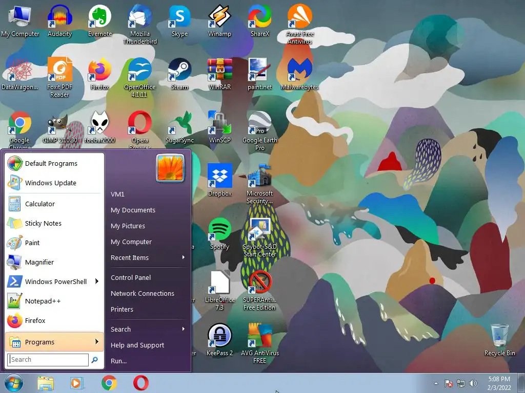Launch Mozilla Thunderbird from the desktop
This screenshot has height=393, width=525.
[x=139, y=24]
